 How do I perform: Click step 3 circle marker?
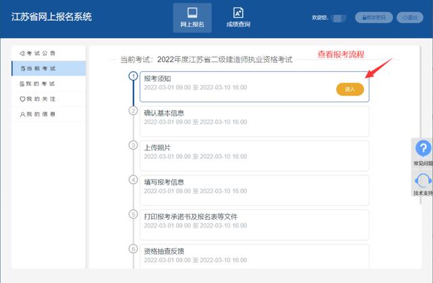coord(133,145)
